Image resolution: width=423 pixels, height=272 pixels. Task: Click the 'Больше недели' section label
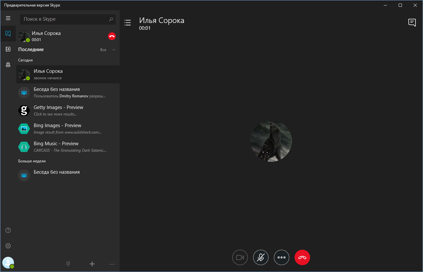point(32,161)
